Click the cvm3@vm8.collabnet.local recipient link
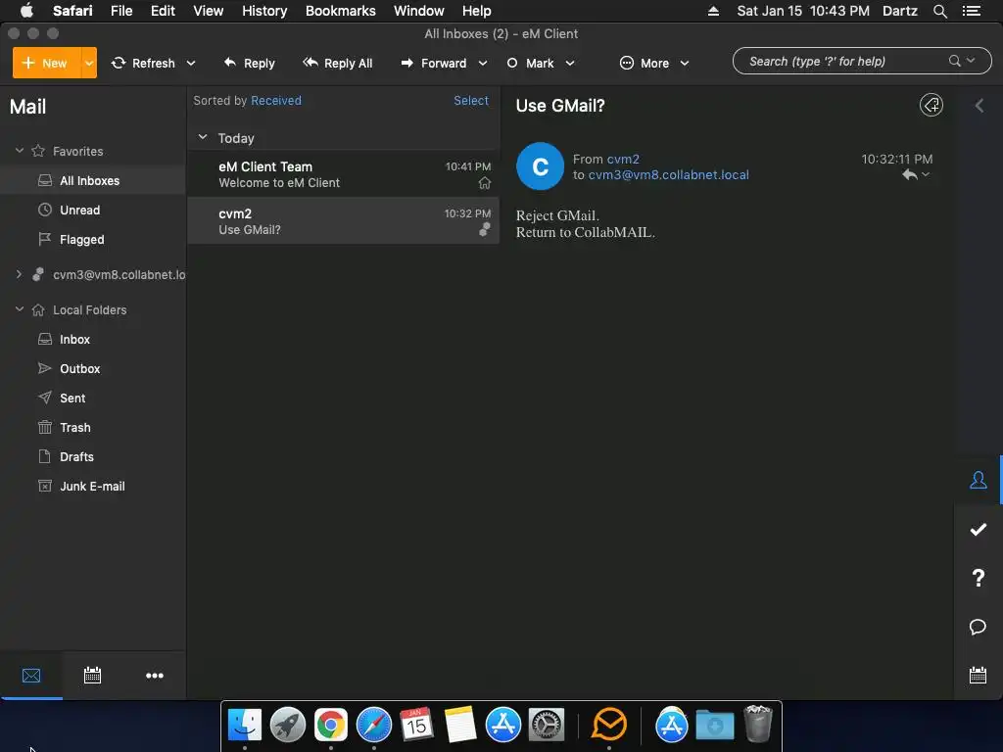The image size is (1003, 752). pos(668,174)
